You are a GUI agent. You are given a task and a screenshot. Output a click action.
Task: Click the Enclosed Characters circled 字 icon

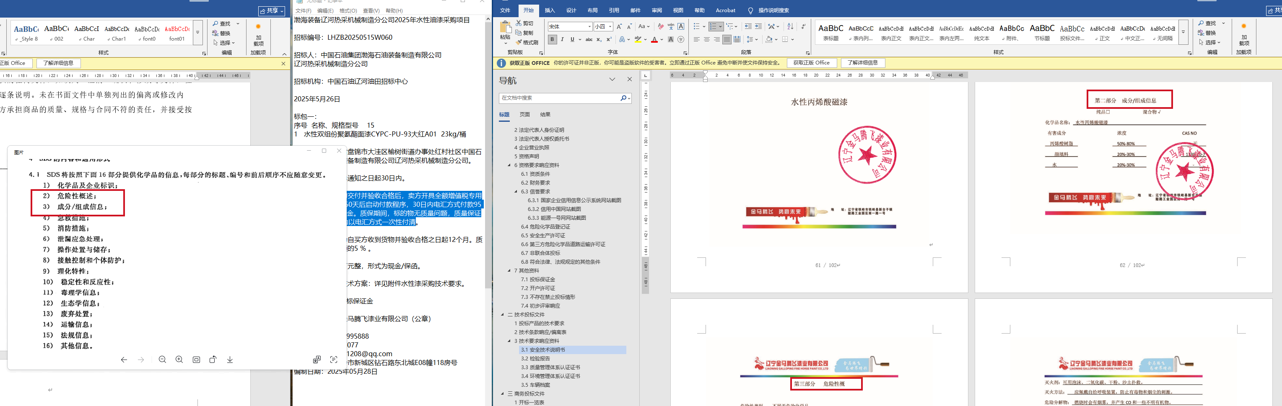click(x=681, y=39)
